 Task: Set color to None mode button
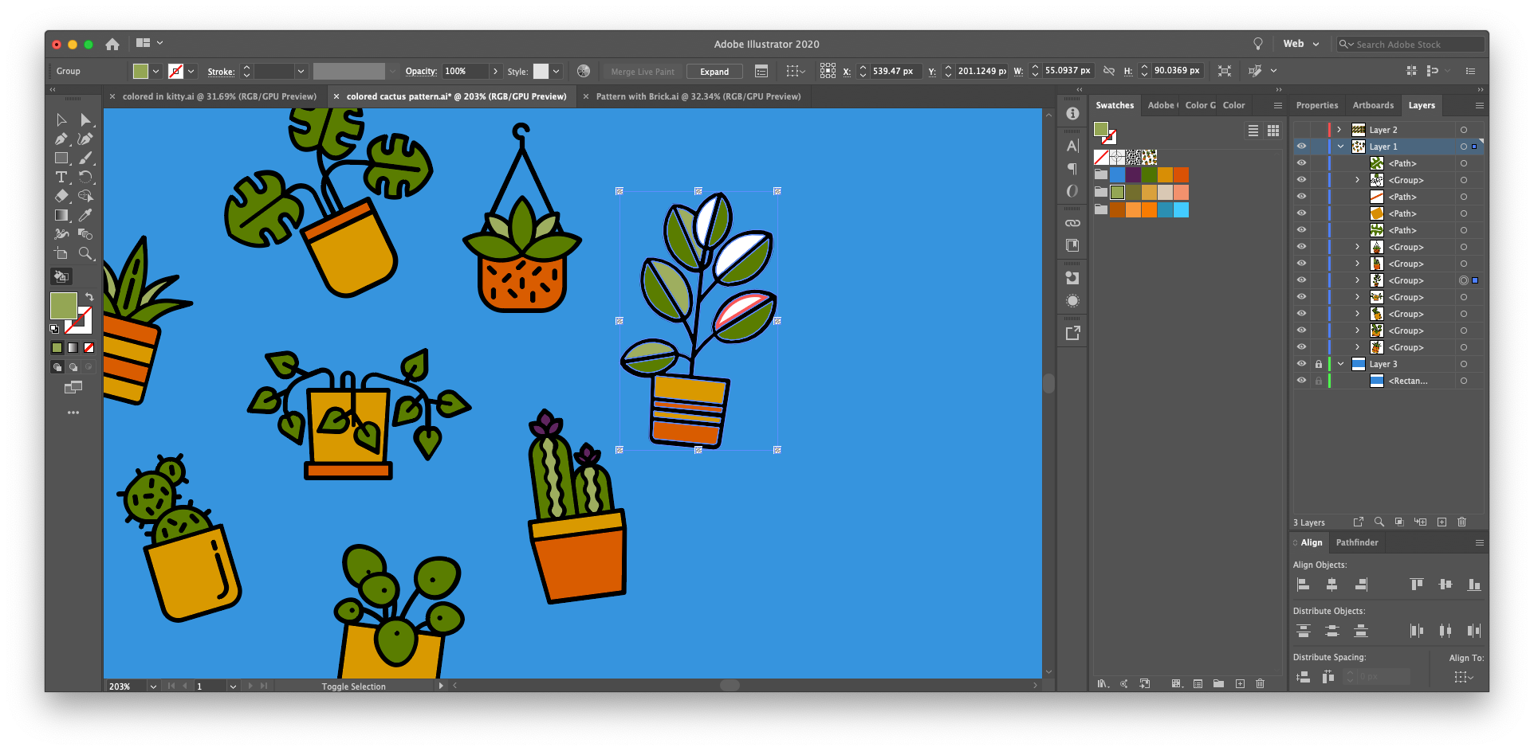[x=88, y=347]
